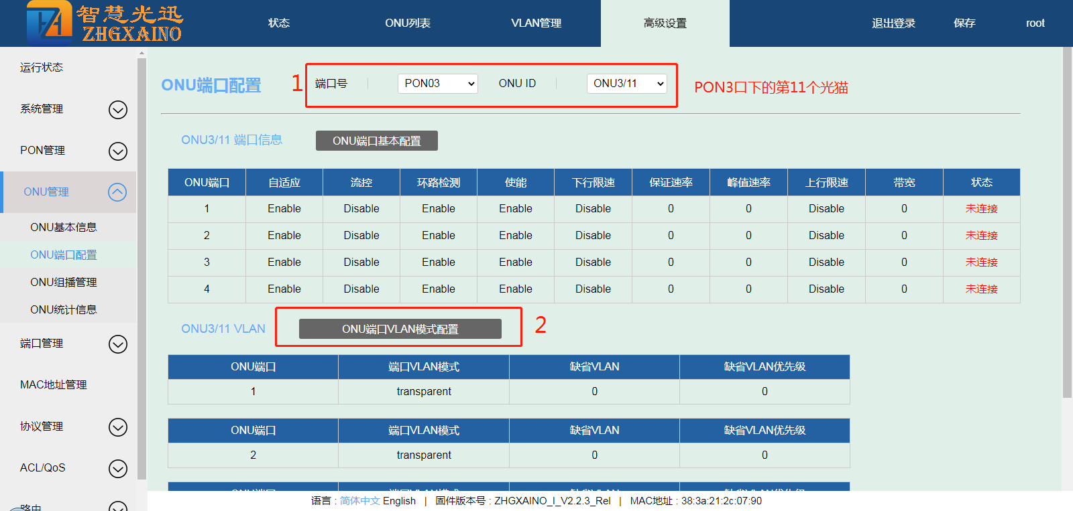Click the main page vertical scrollbar

tap(1067, 228)
